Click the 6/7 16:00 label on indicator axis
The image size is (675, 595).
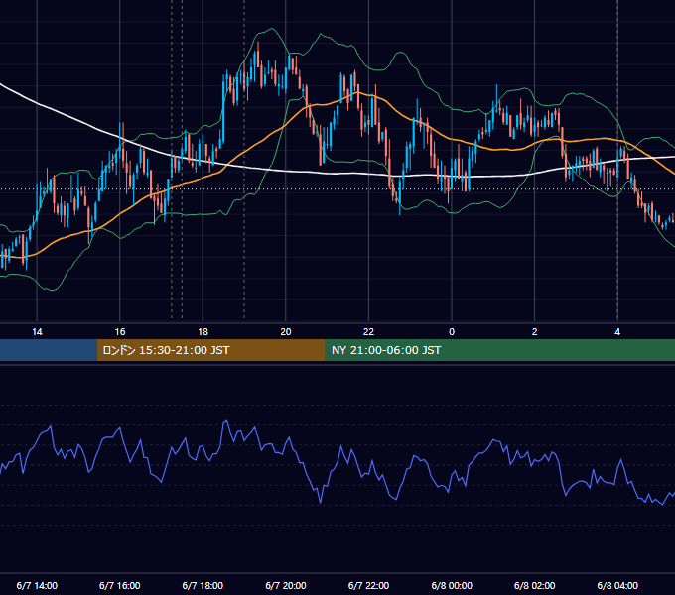120,585
